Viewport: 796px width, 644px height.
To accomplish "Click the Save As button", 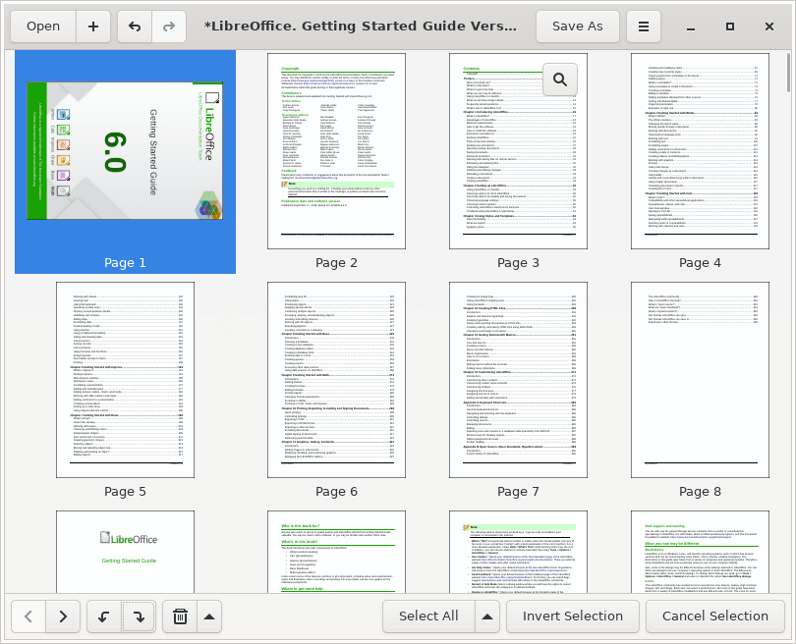I will [578, 27].
